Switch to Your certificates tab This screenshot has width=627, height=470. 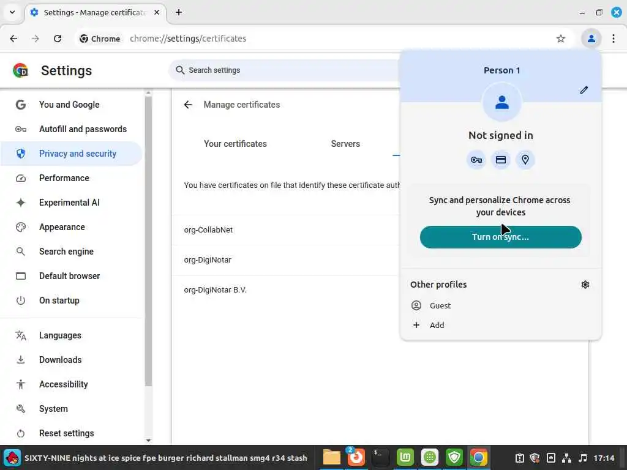pyautogui.click(x=235, y=144)
